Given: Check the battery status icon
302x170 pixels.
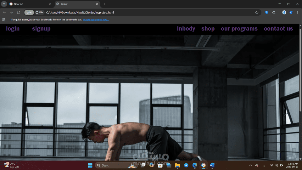Looking at the screenshot, I should tap(281, 165).
